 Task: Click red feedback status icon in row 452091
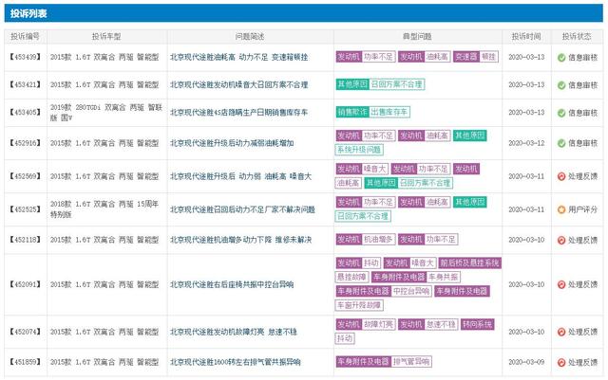(561, 285)
